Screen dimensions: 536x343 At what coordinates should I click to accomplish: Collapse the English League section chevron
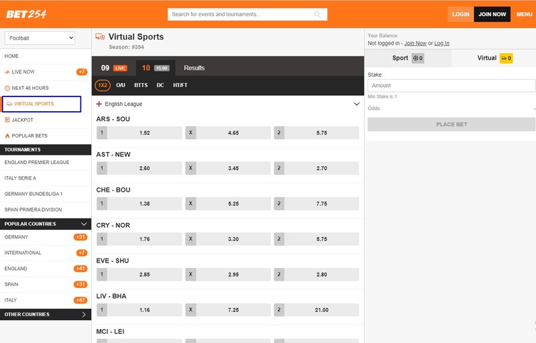click(x=356, y=104)
